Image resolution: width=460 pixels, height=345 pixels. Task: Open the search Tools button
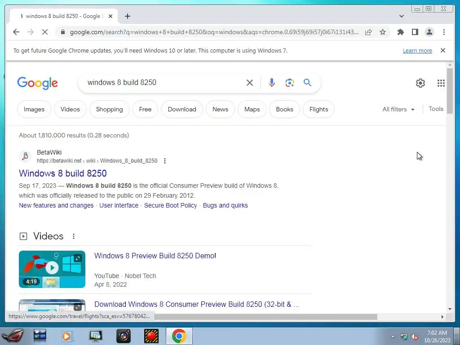pos(436,109)
